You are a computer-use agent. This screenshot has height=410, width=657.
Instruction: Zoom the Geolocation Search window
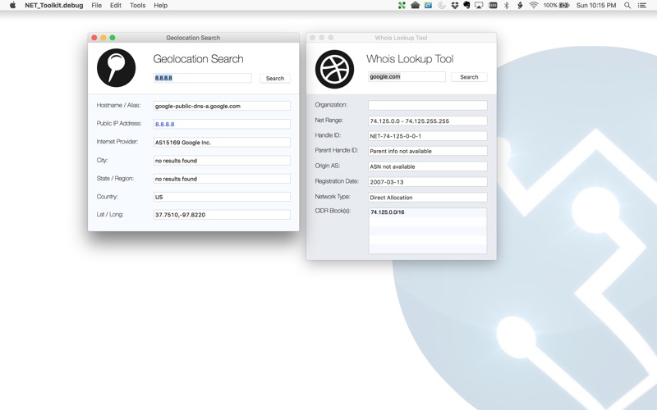113,38
